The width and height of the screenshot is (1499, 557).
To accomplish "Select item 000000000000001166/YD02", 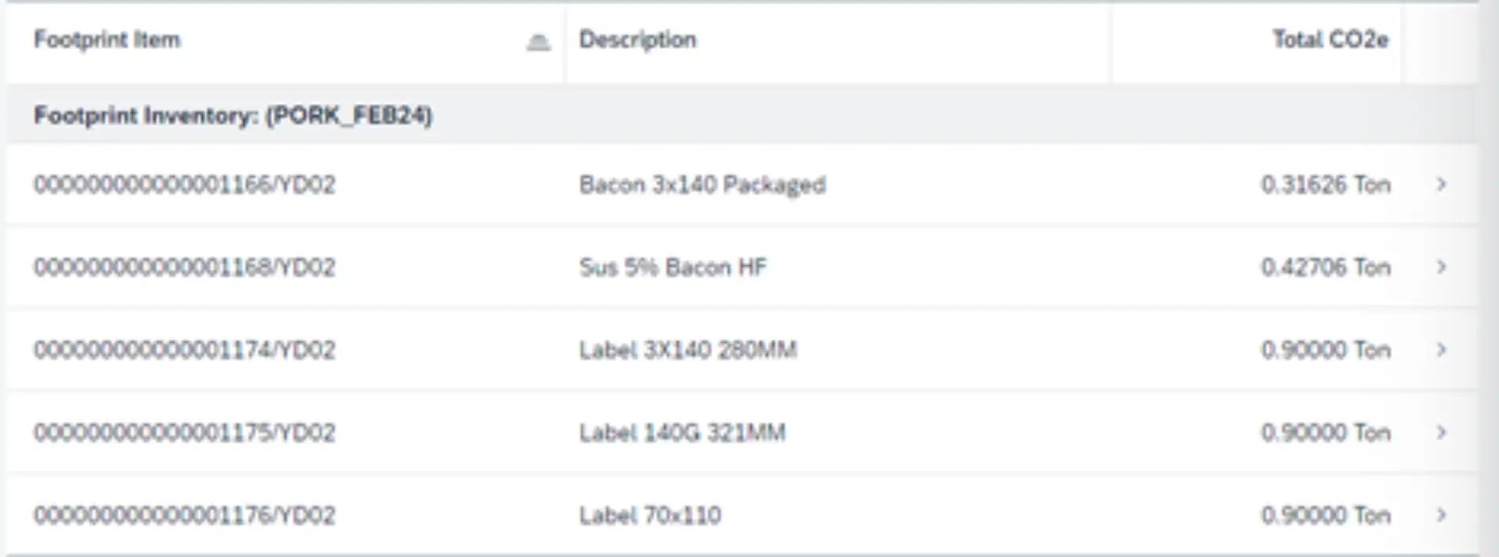I will coord(184,184).
